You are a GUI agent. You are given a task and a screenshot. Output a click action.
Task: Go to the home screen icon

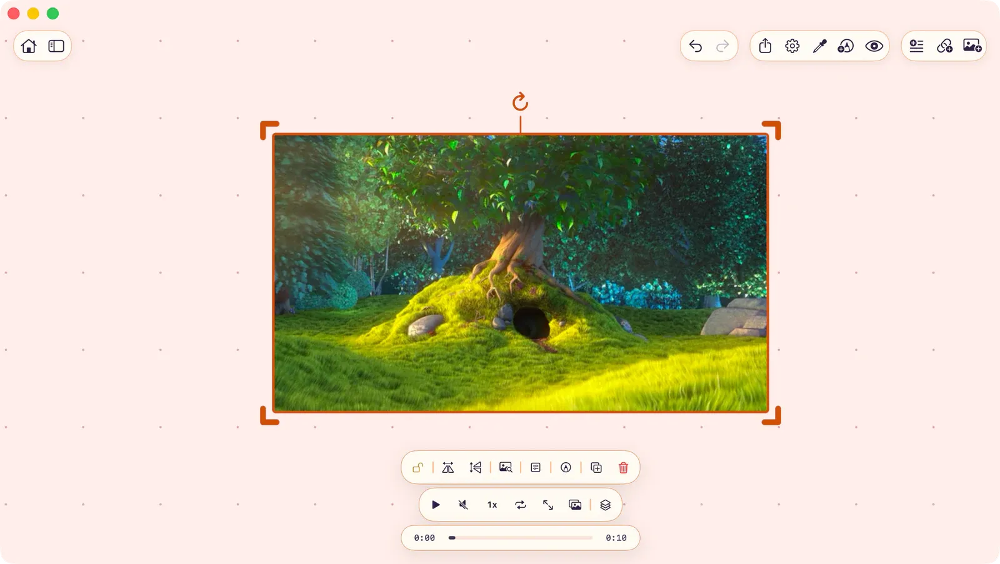pyautogui.click(x=29, y=46)
